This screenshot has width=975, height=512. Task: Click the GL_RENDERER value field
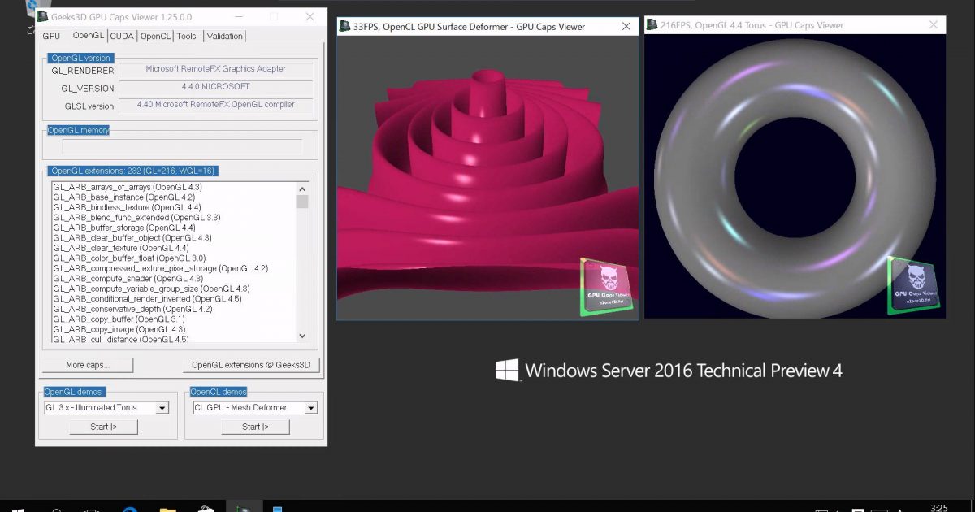[216, 70]
